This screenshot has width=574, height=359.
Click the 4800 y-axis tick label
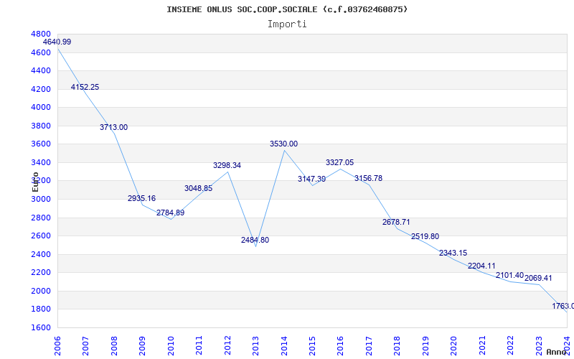click(41, 34)
